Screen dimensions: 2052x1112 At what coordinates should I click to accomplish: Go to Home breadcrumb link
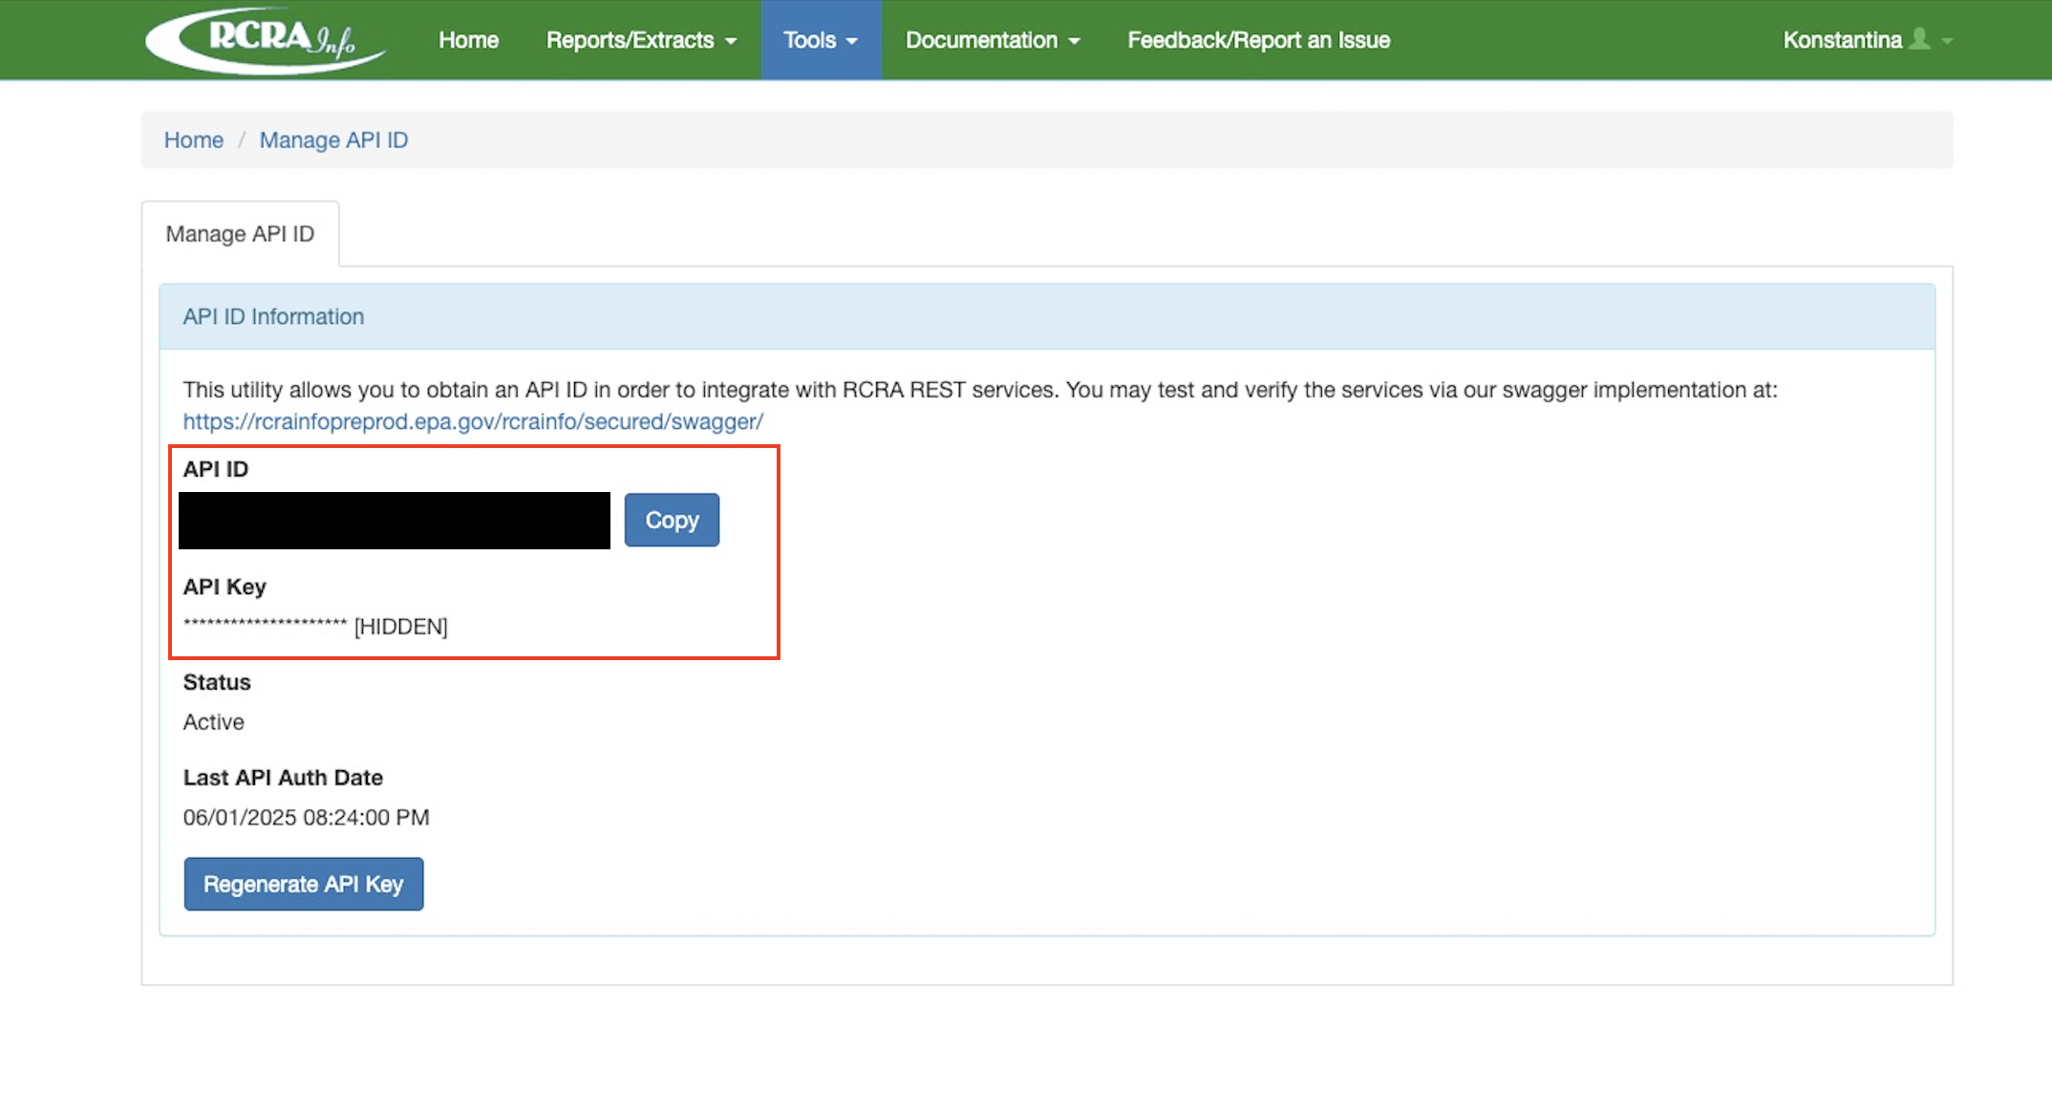pyautogui.click(x=194, y=140)
